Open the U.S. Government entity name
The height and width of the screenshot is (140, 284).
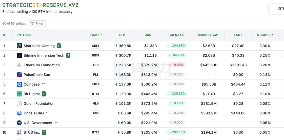[38, 123]
